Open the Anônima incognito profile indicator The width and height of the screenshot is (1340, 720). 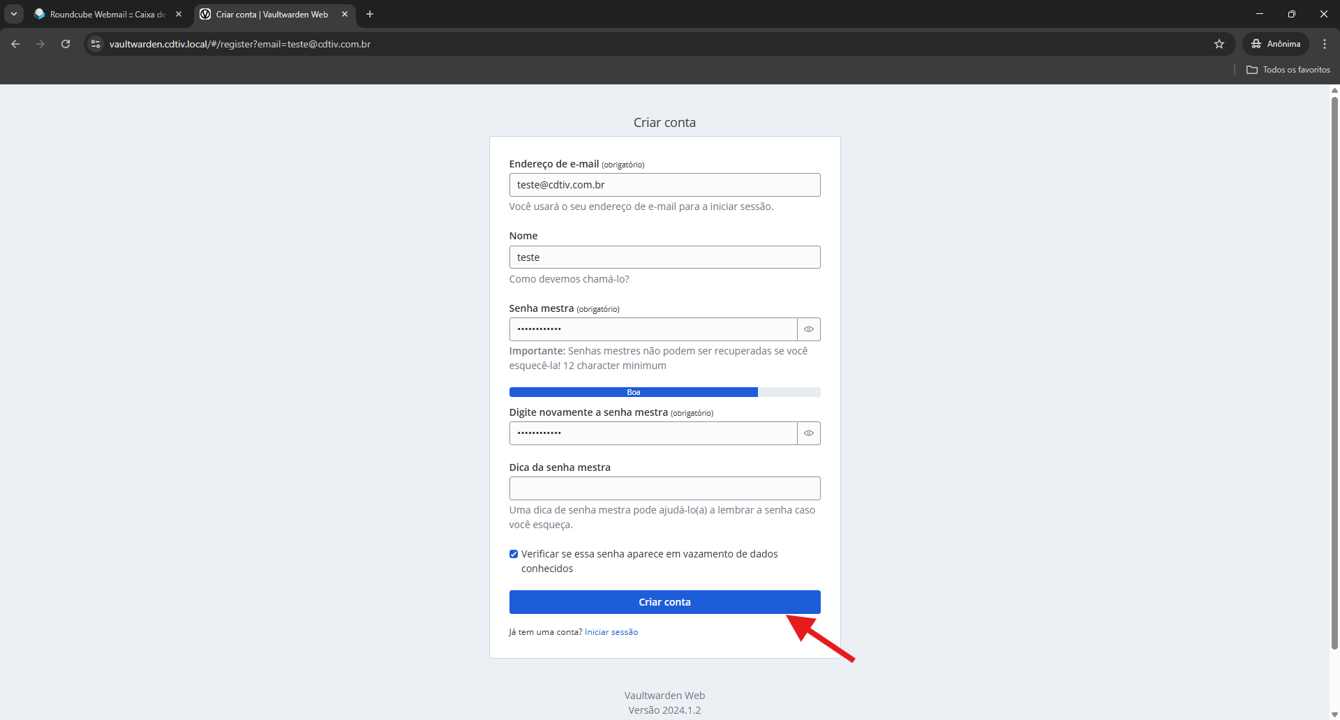tap(1276, 44)
